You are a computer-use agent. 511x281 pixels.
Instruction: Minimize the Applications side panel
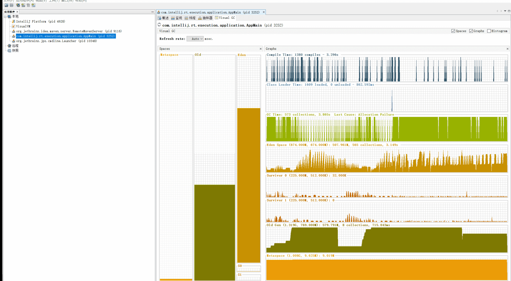153,12
